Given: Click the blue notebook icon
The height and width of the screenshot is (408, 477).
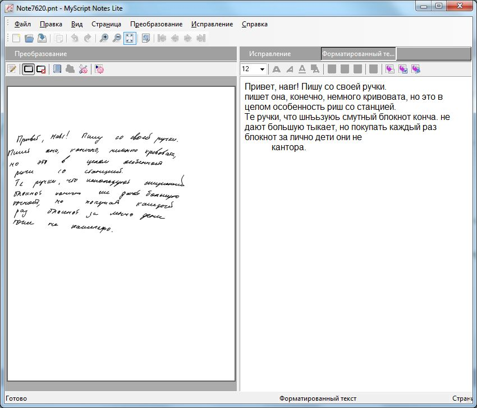Looking at the screenshot, I should 57,69.
